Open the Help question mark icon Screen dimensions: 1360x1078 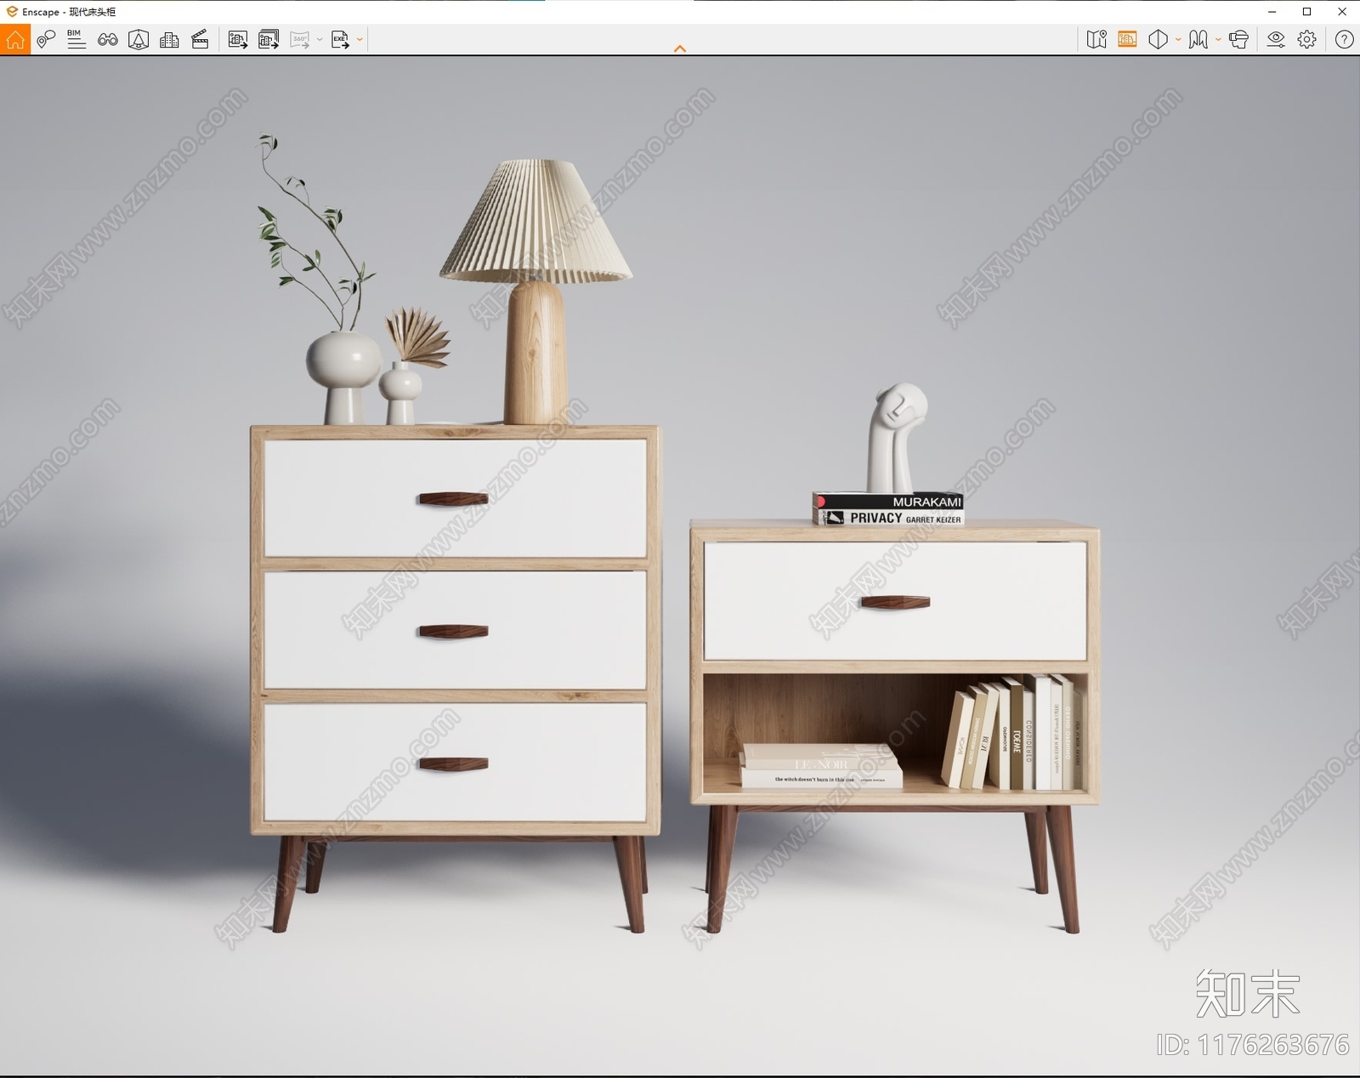tap(1344, 39)
